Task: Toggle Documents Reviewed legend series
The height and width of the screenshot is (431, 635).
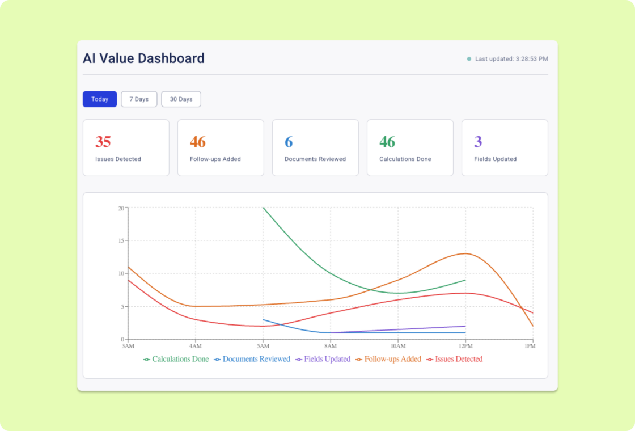Action: [x=252, y=359]
